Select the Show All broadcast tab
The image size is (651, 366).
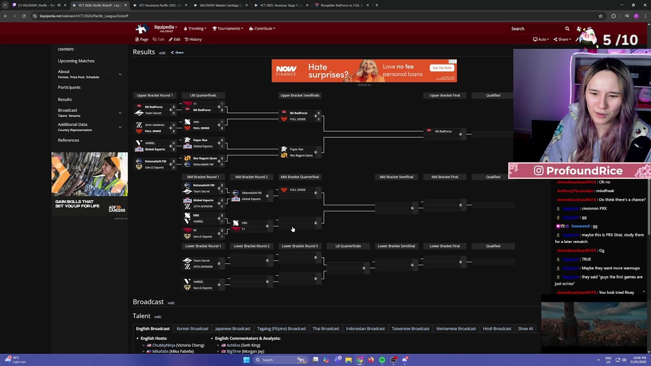[x=525, y=328]
